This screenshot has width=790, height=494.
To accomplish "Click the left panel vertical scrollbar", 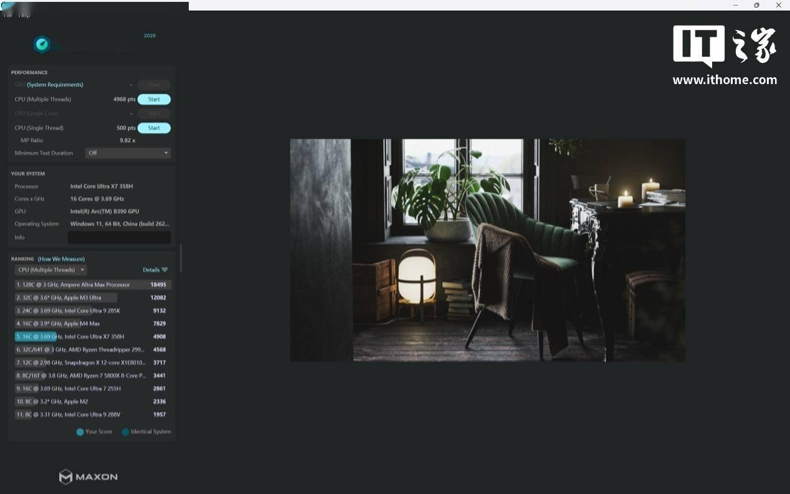I will (x=181, y=258).
